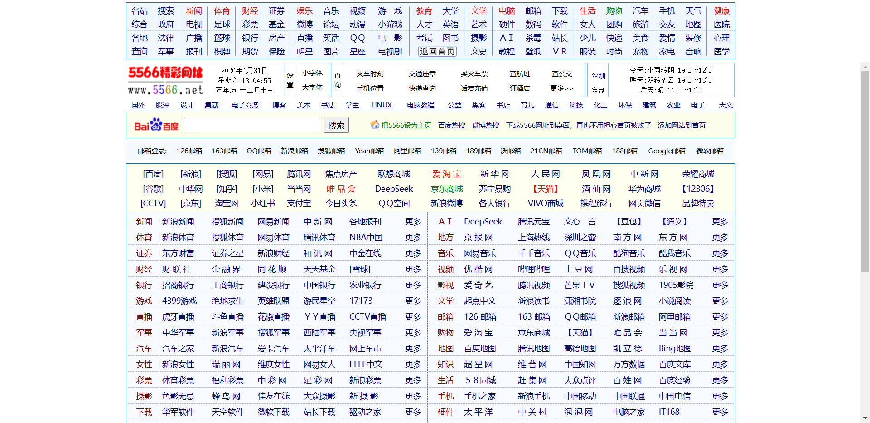Click the house icon beside 把5566设为主页
Image resolution: width=870 pixels, height=423 pixels.
point(374,125)
